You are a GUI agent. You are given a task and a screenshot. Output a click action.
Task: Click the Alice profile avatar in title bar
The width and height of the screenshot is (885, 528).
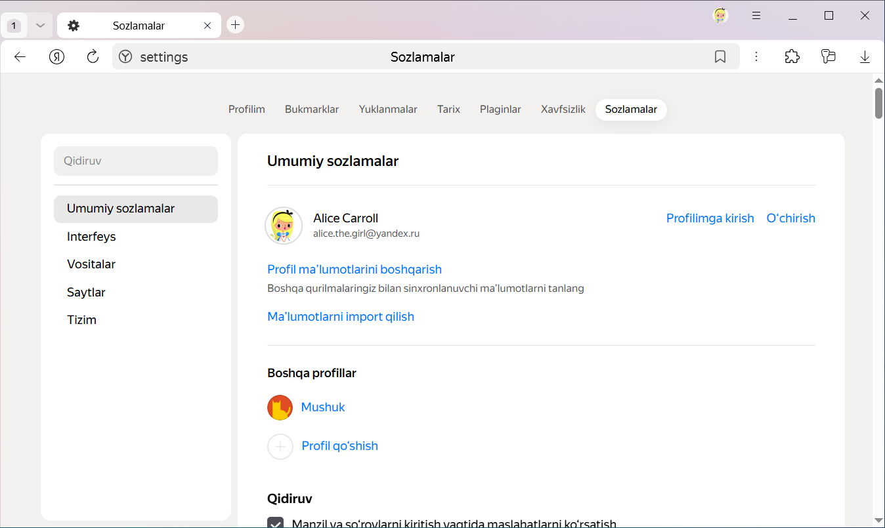pyautogui.click(x=720, y=16)
